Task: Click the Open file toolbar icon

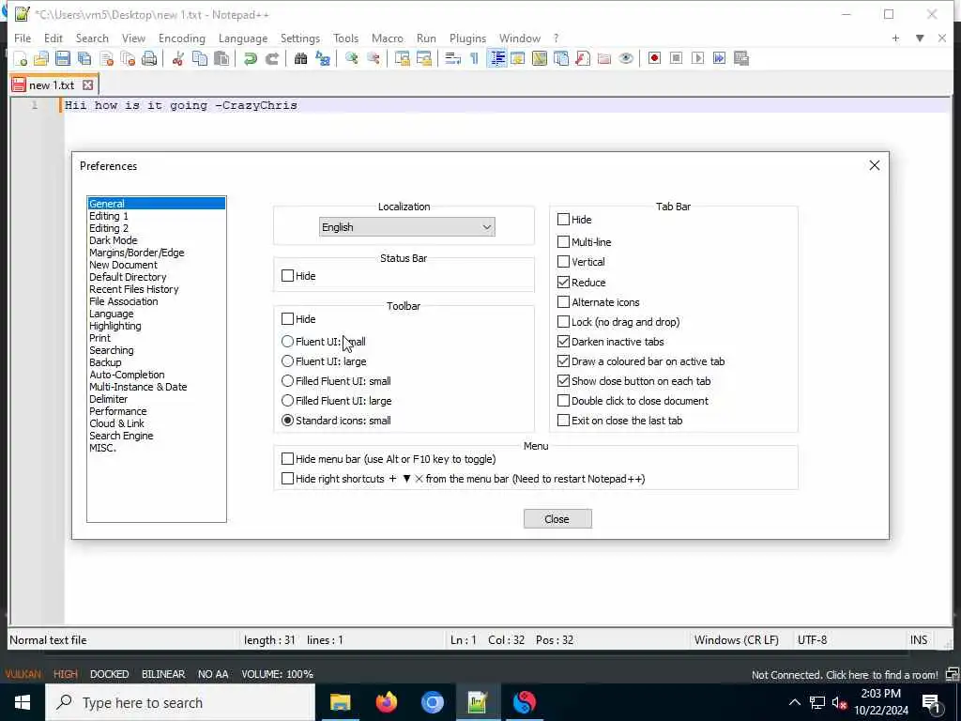Action: click(41, 58)
